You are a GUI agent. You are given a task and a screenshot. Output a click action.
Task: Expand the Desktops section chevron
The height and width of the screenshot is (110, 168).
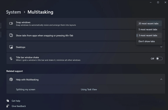tap(161, 47)
